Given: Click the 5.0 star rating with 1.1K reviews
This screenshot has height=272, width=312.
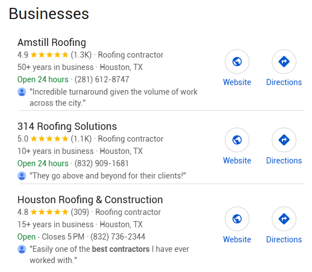Looking at the screenshot, I should pyautogui.click(x=54, y=139).
